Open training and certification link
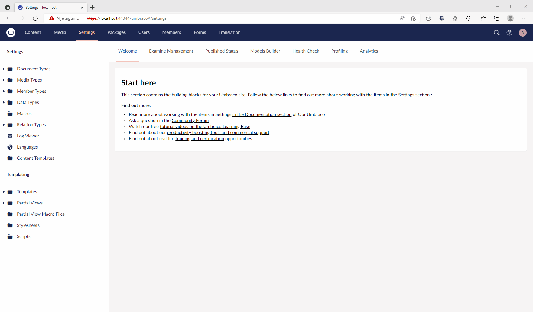Screen dimensions: 533x312 [x=200, y=139]
